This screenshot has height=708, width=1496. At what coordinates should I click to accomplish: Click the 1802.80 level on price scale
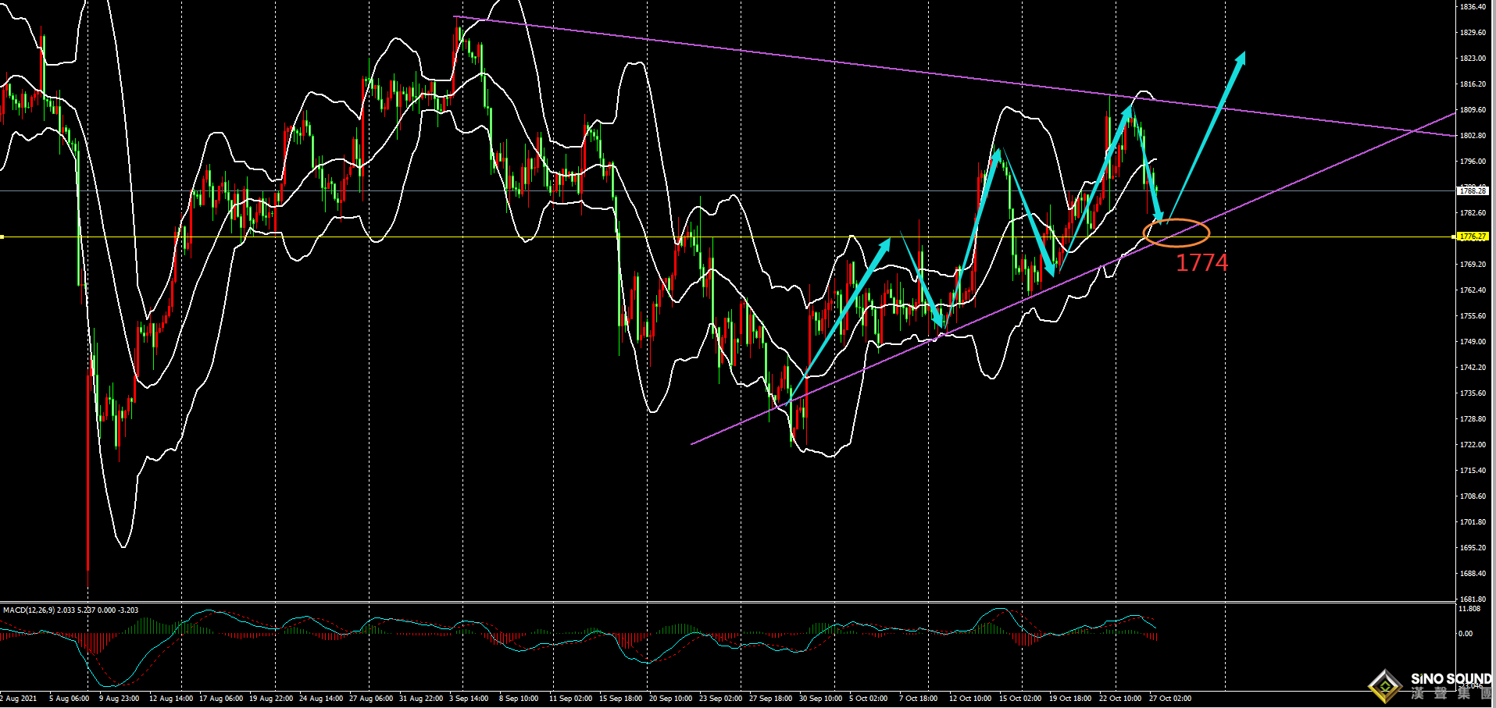(1473, 136)
